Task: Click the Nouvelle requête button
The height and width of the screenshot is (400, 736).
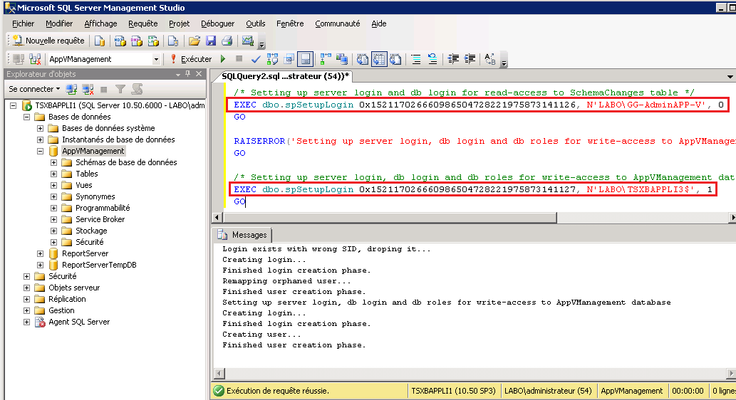Action: coord(49,41)
